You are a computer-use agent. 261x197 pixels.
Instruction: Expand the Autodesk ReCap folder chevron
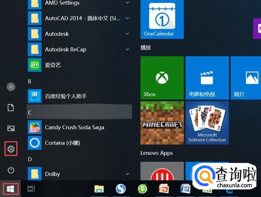click(x=127, y=49)
